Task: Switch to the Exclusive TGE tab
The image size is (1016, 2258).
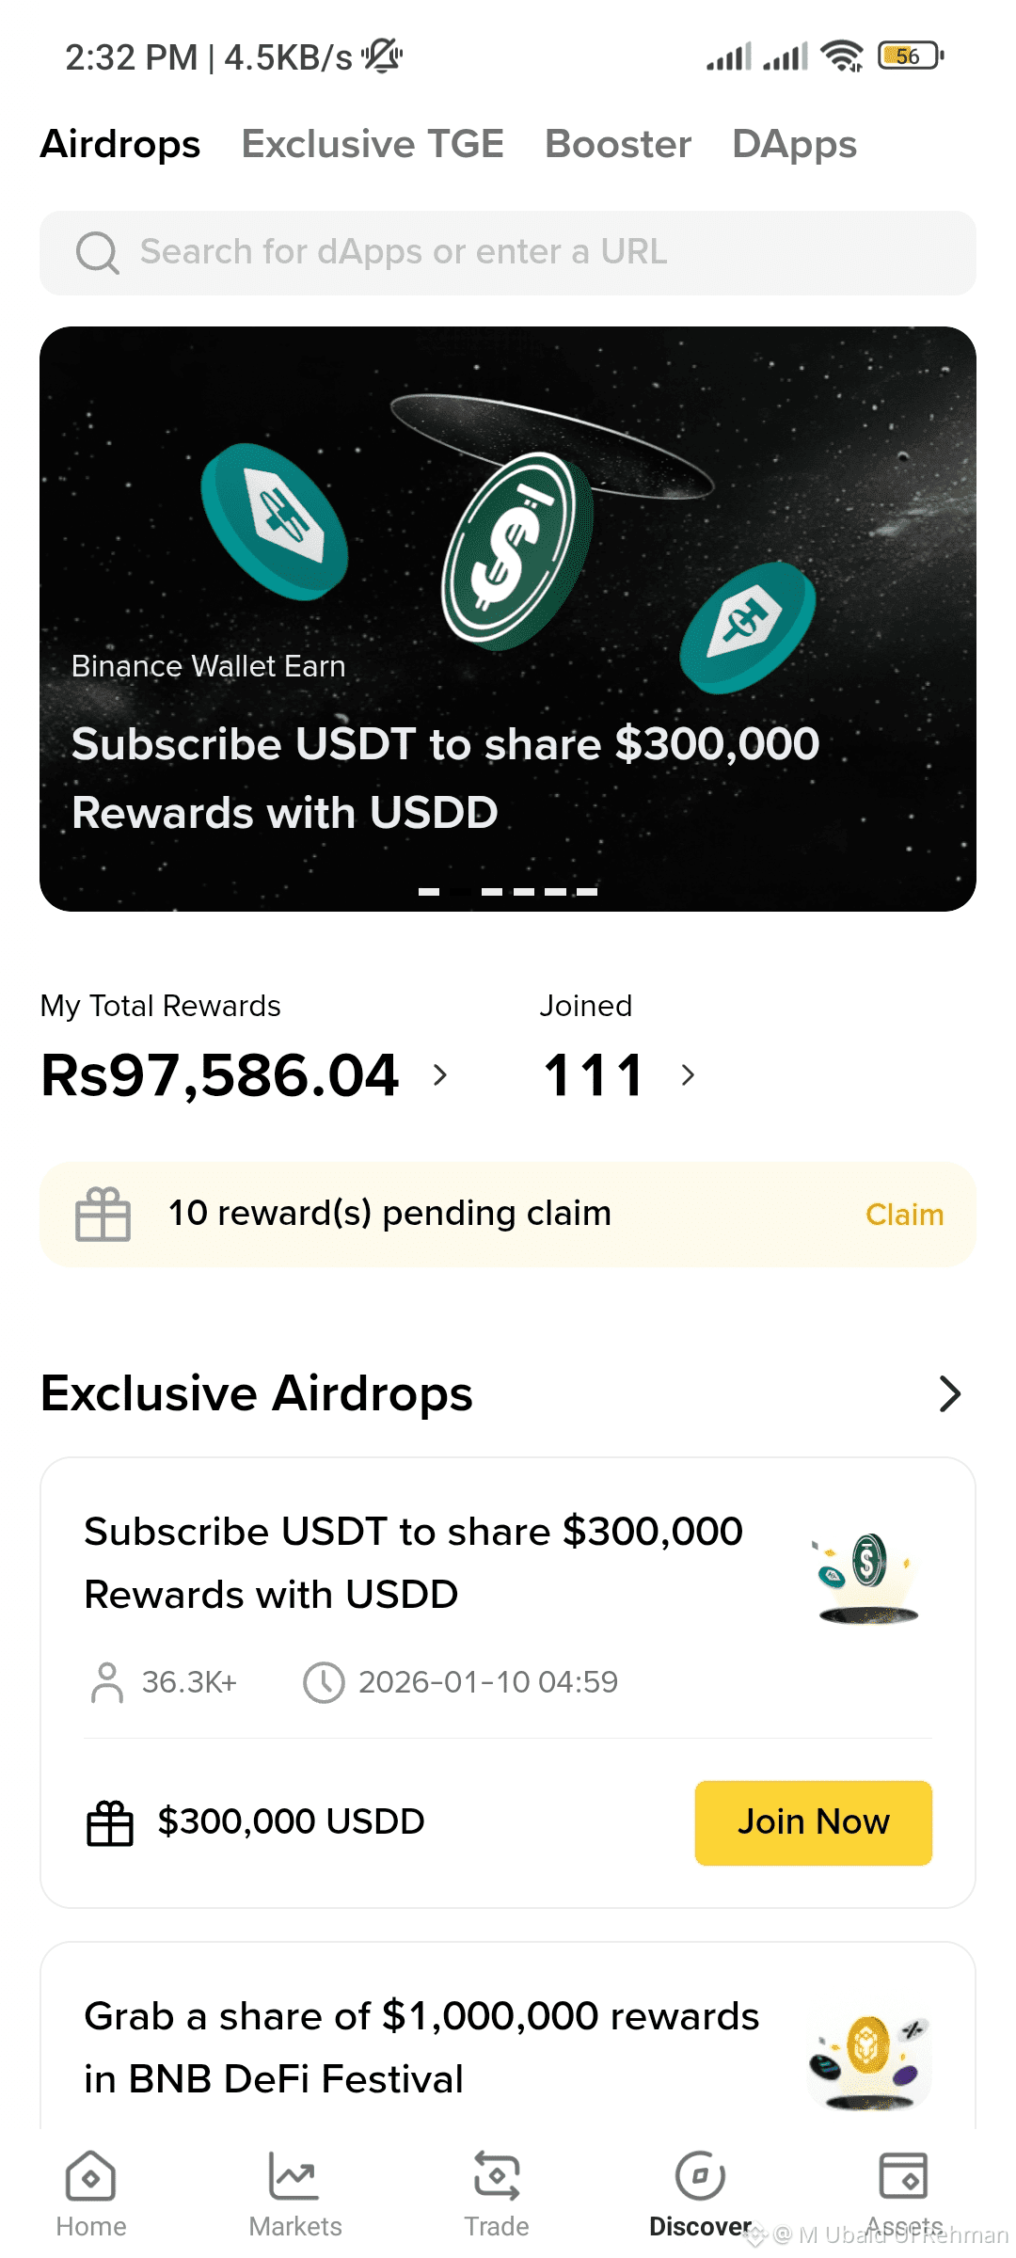Action: (x=373, y=144)
